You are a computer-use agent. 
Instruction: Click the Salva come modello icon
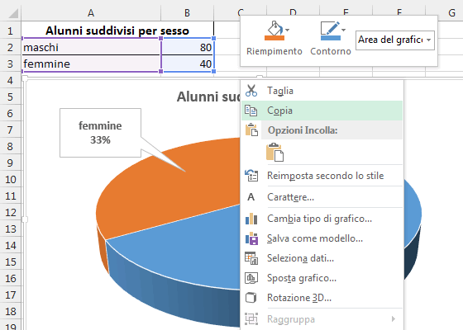click(251, 238)
